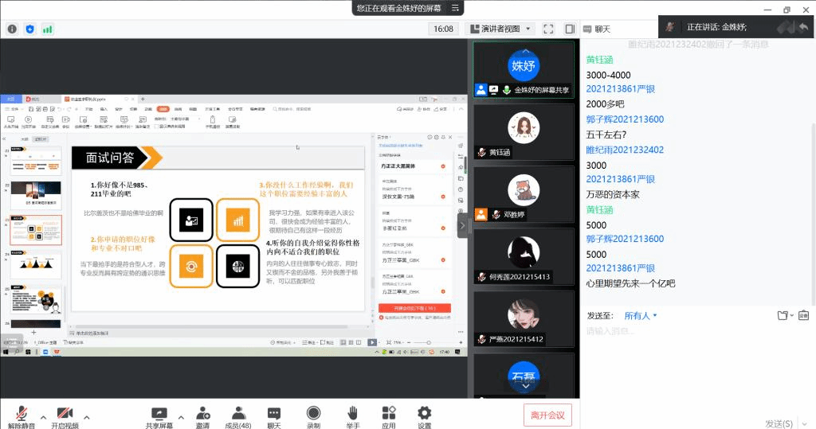The height and width of the screenshot is (429, 816).
Task: Click the 共享屏幕 share screen icon
Action: pos(159,413)
